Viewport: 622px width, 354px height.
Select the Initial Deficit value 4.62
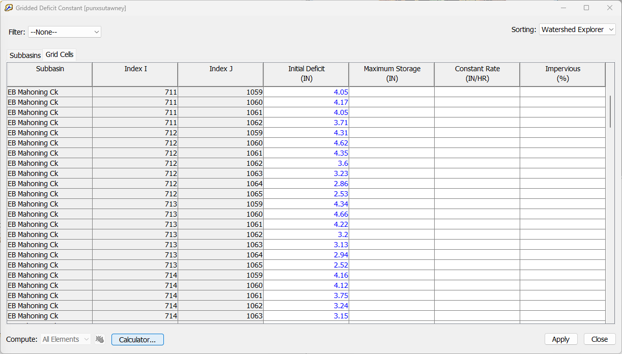[306, 143]
